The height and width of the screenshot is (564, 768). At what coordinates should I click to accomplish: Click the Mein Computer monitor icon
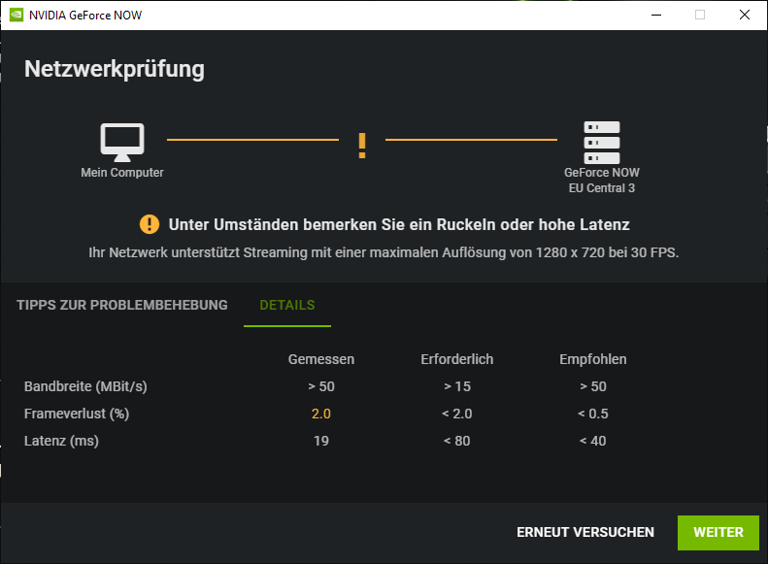click(122, 143)
